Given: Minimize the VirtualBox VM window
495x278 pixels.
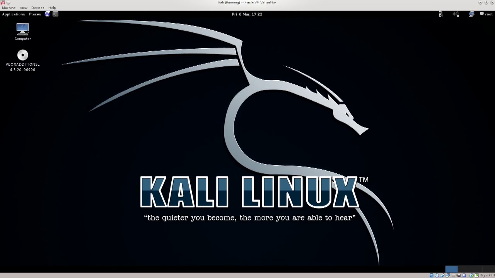Looking at the screenshot, I should [x=480, y=2].
